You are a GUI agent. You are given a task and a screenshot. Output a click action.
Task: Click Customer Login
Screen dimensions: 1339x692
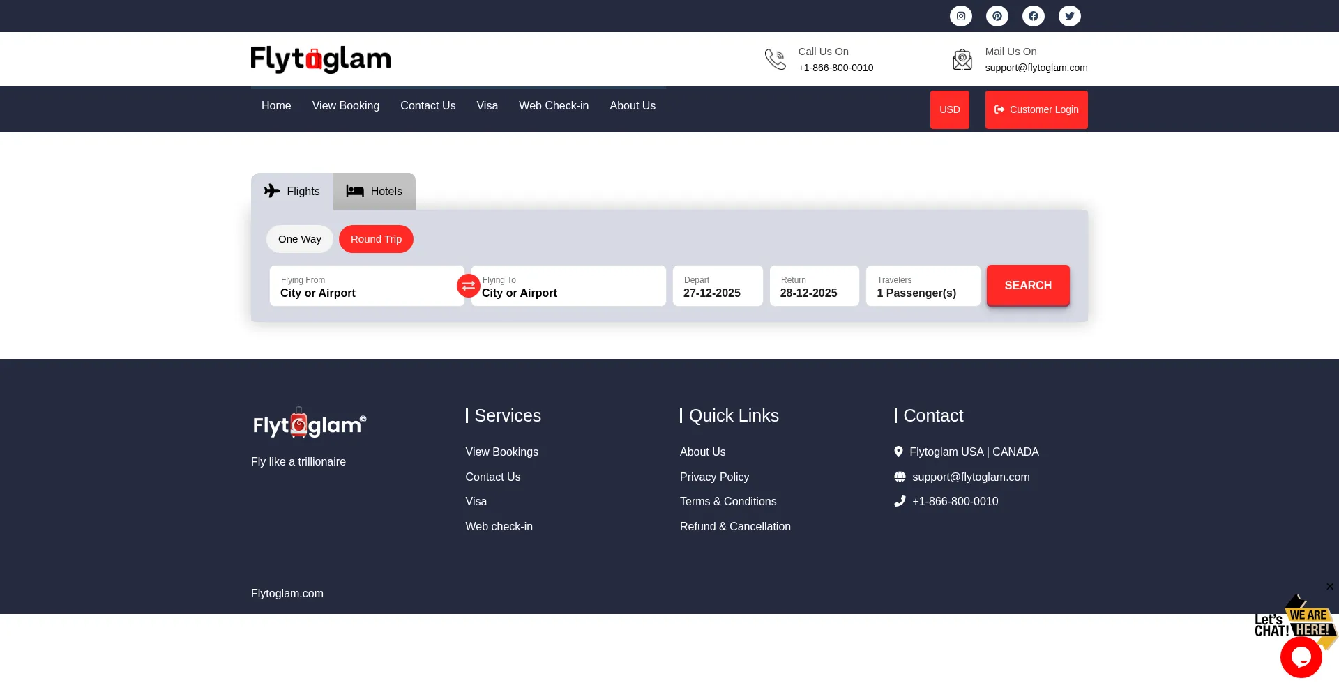1036,109
